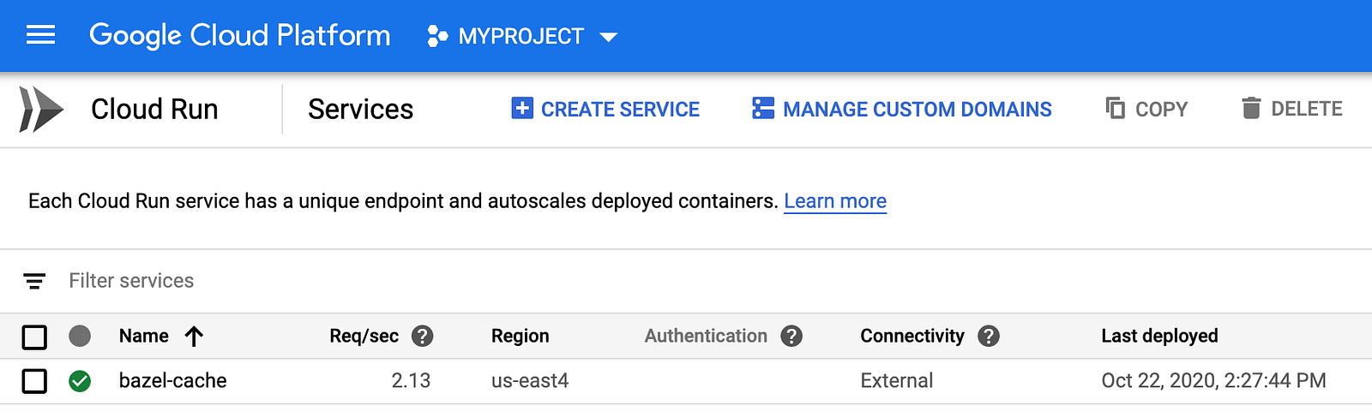
Task: Click the Cloud Run logo icon
Action: coord(42,110)
